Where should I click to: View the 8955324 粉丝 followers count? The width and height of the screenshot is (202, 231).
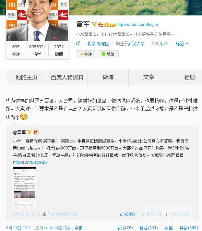pyautogui.click(x=37, y=50)
